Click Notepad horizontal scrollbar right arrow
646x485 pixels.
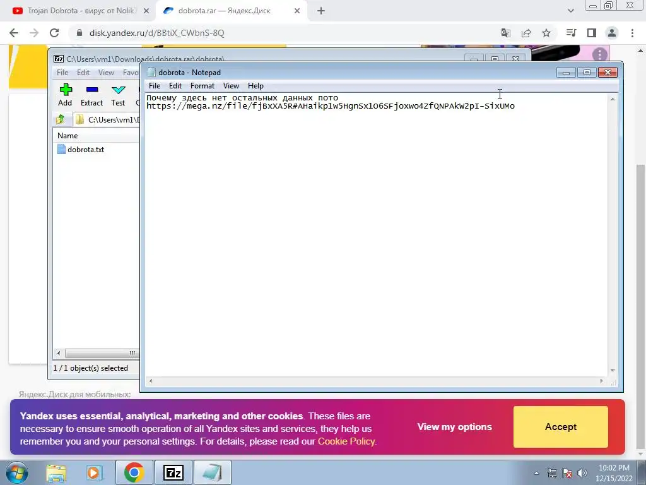pos(601,381)
